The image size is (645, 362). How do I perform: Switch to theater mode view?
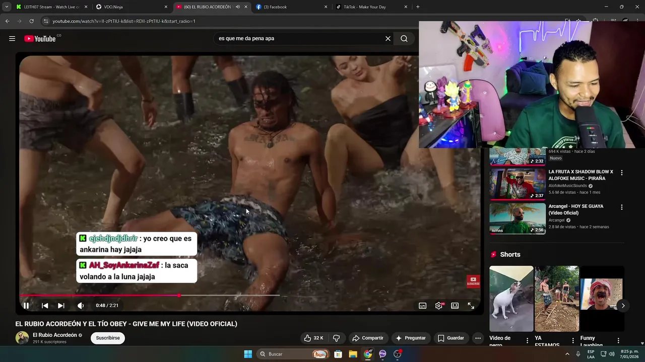[455, 306]
